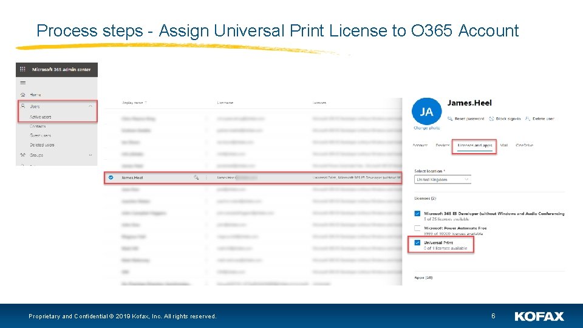Click the Block sign-in icon
Screen dimensions: 583x328
pos(491,118)
